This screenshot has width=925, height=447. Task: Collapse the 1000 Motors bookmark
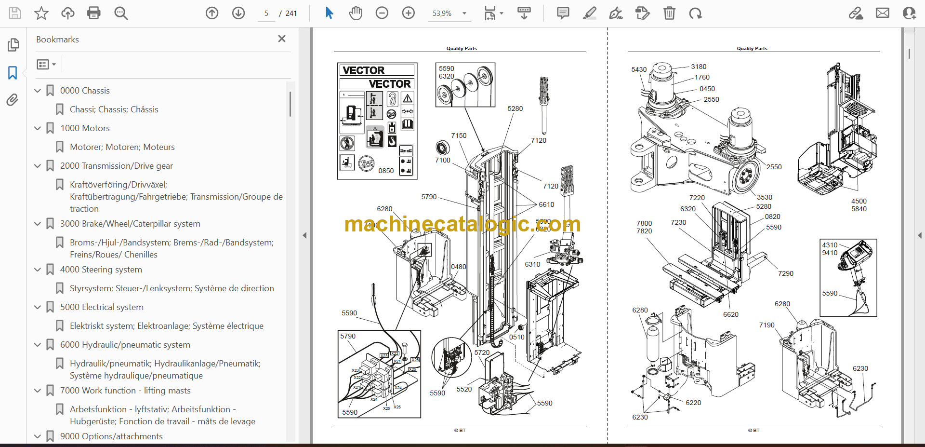38,128
